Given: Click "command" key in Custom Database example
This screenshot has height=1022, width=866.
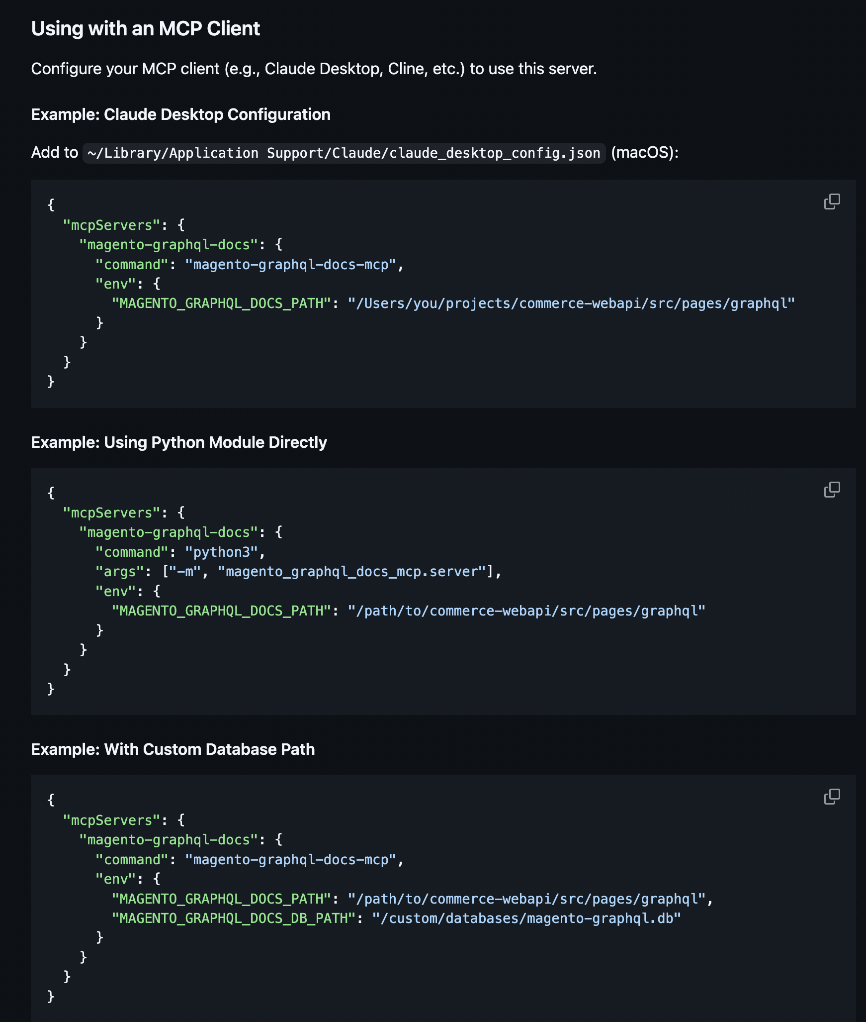Looking at the screenshot, I should point(132,860).
